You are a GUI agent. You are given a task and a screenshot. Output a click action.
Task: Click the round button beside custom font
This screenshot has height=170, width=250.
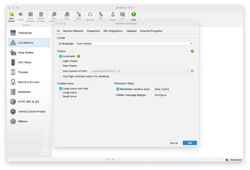tap(192, 71)
